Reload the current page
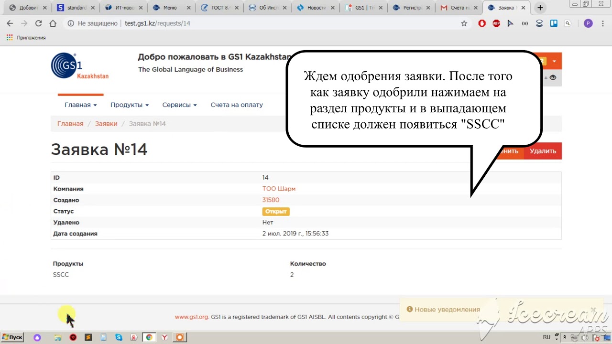Viewport: 612px width, 344px height. coord(38,23)
